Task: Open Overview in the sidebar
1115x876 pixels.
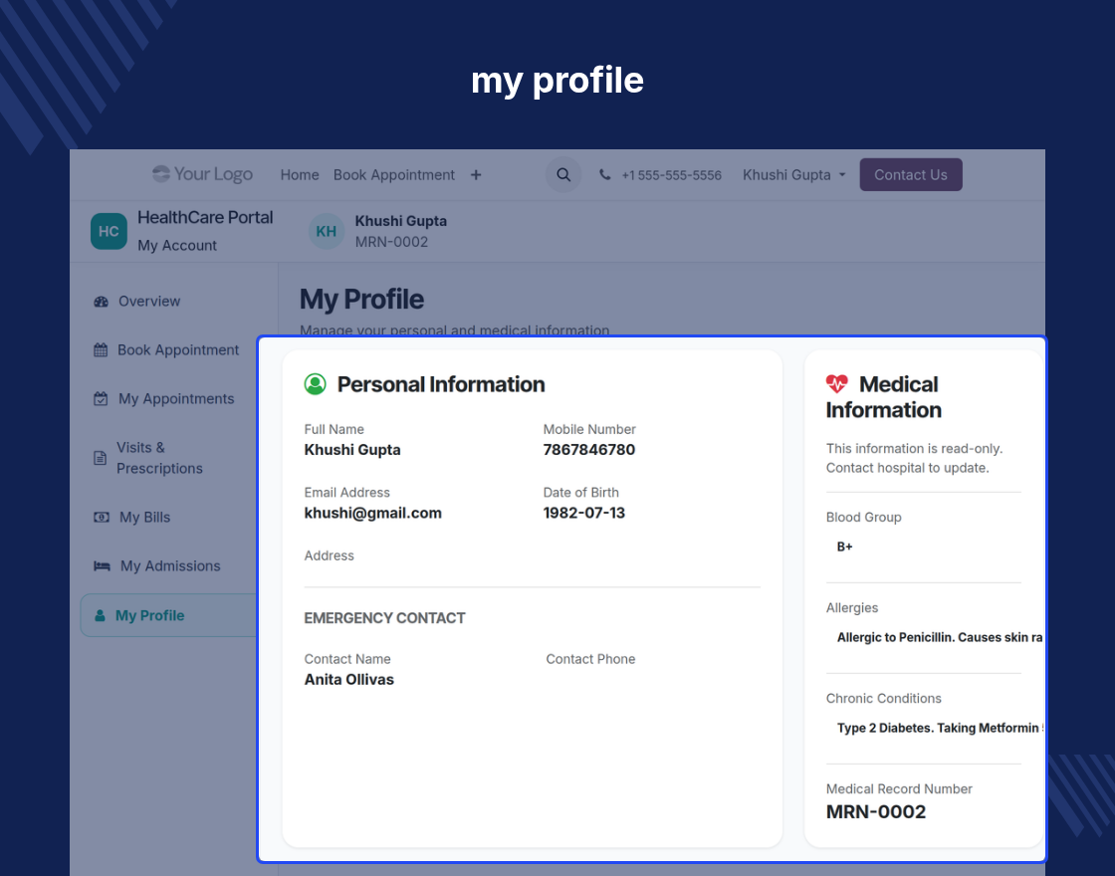Action: click(x=149, y=302)
